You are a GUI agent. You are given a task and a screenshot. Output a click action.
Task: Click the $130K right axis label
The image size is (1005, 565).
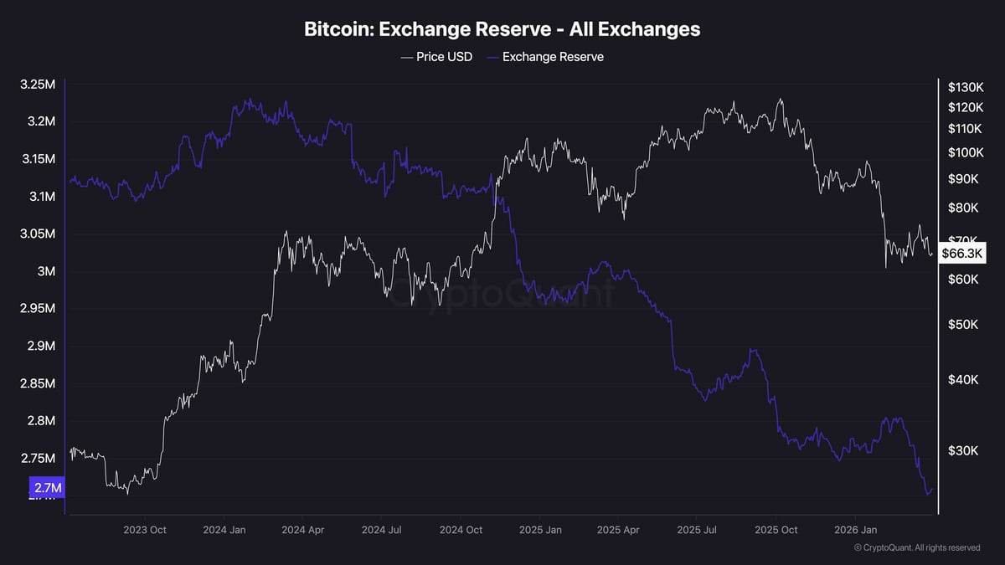tap(964, 87)
